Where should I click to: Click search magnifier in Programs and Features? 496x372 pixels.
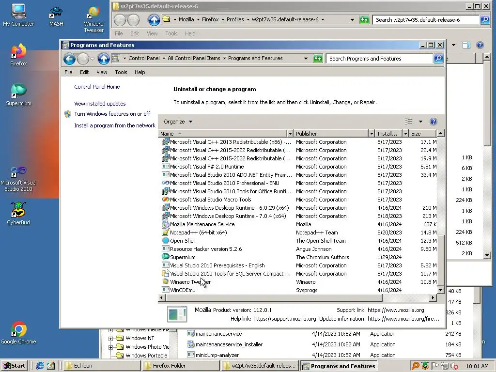[x=438, y=59]
